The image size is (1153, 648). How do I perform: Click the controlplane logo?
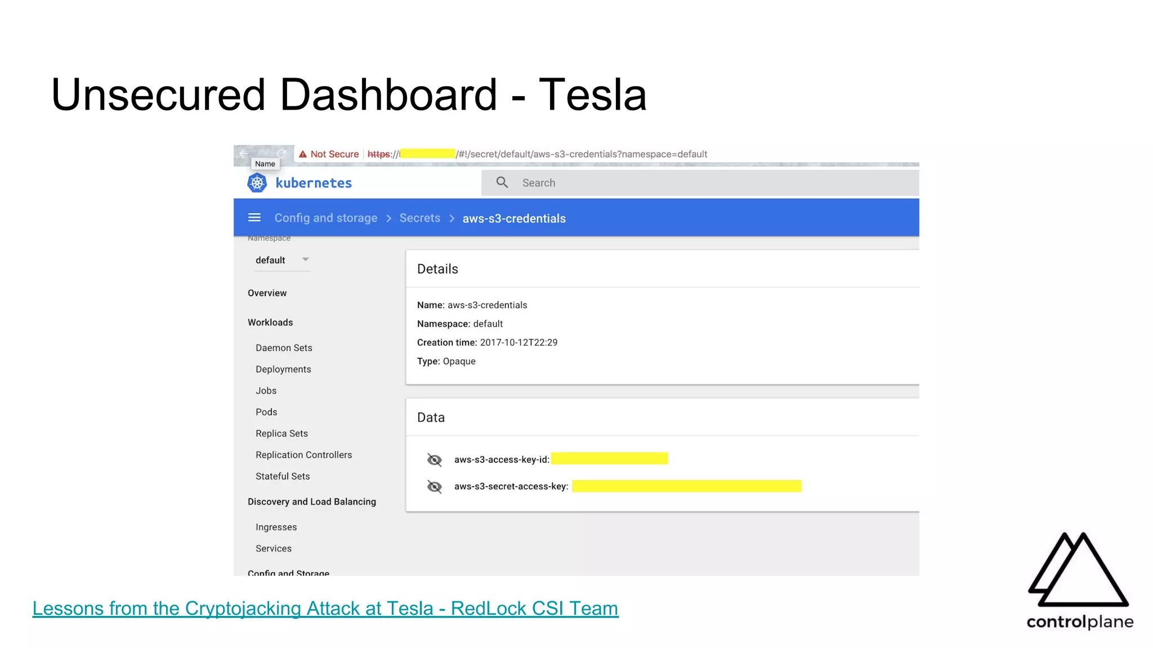(x=1079, y=581)
